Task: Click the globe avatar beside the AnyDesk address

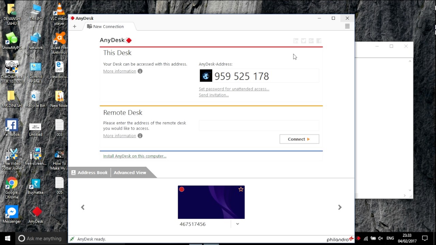Action: click(206, 76)
